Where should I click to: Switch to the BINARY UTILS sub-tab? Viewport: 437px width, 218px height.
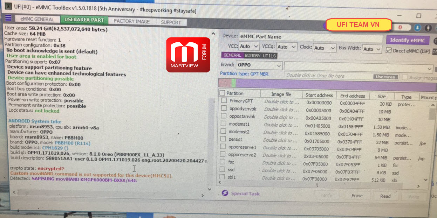(x=260, y=56)
